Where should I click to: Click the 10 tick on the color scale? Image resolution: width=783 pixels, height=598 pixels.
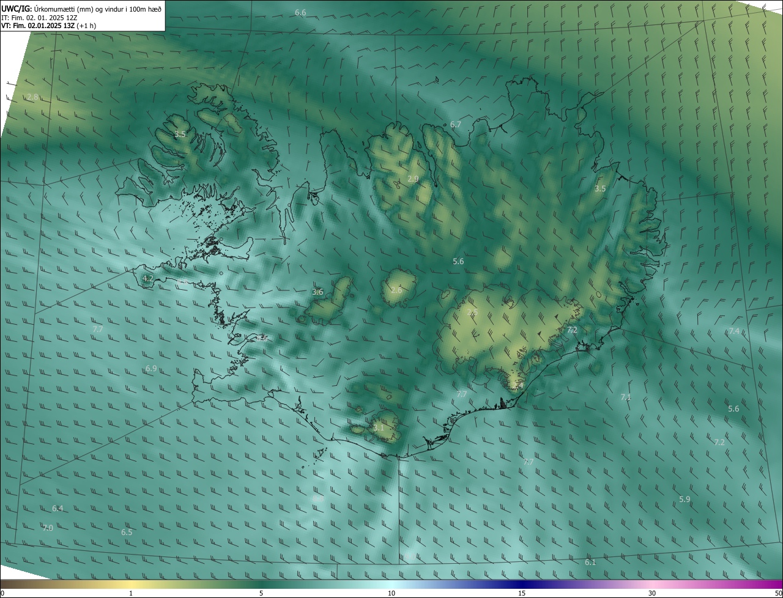(391, 593)
